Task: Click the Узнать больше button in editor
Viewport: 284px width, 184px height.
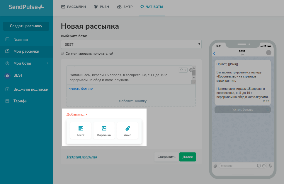Action: [81, 89]
